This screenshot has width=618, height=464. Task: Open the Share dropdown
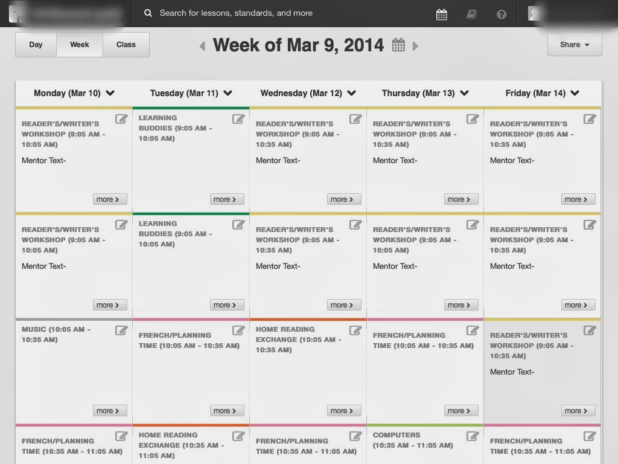[x=575, y=45]
